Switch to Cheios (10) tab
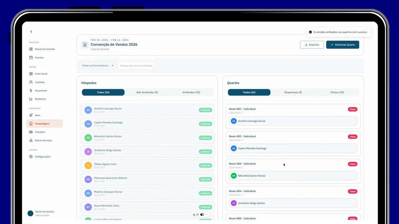Screen dimensions: 399x224 pos(337,92)
